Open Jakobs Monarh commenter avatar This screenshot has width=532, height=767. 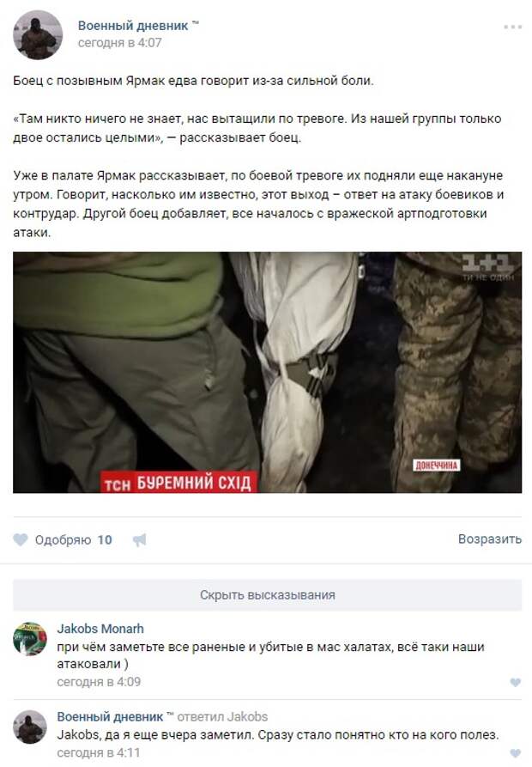(30, 639)
